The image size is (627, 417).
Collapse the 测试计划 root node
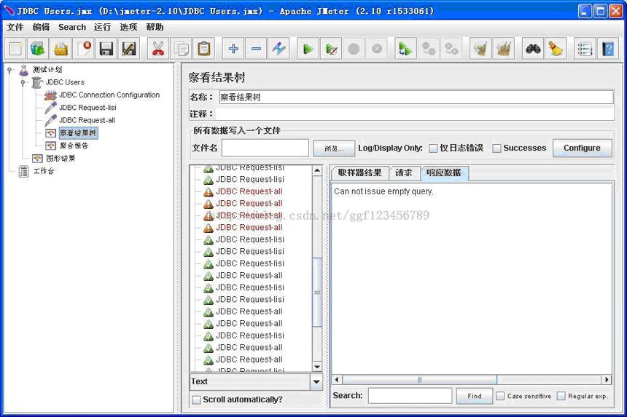tap(9, 70)
